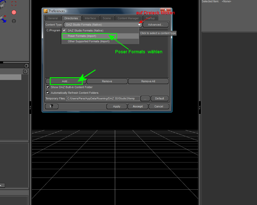Click Accept to confirm preferences
The image size is (257, 205).
(x=138, y=106)
